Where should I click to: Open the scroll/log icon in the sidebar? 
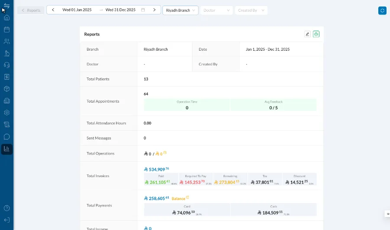[x=6, y=125]
